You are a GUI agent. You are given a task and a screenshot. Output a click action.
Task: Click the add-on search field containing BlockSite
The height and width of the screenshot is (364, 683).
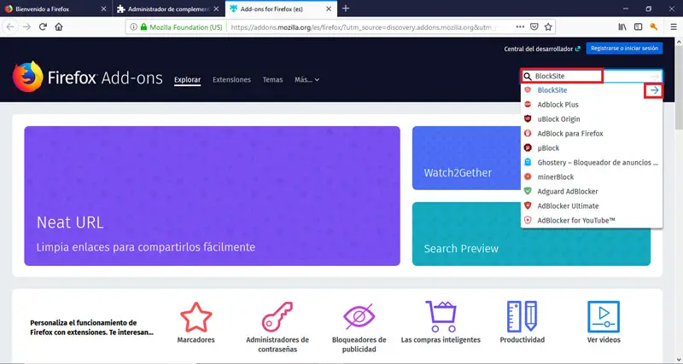[592, 76]
